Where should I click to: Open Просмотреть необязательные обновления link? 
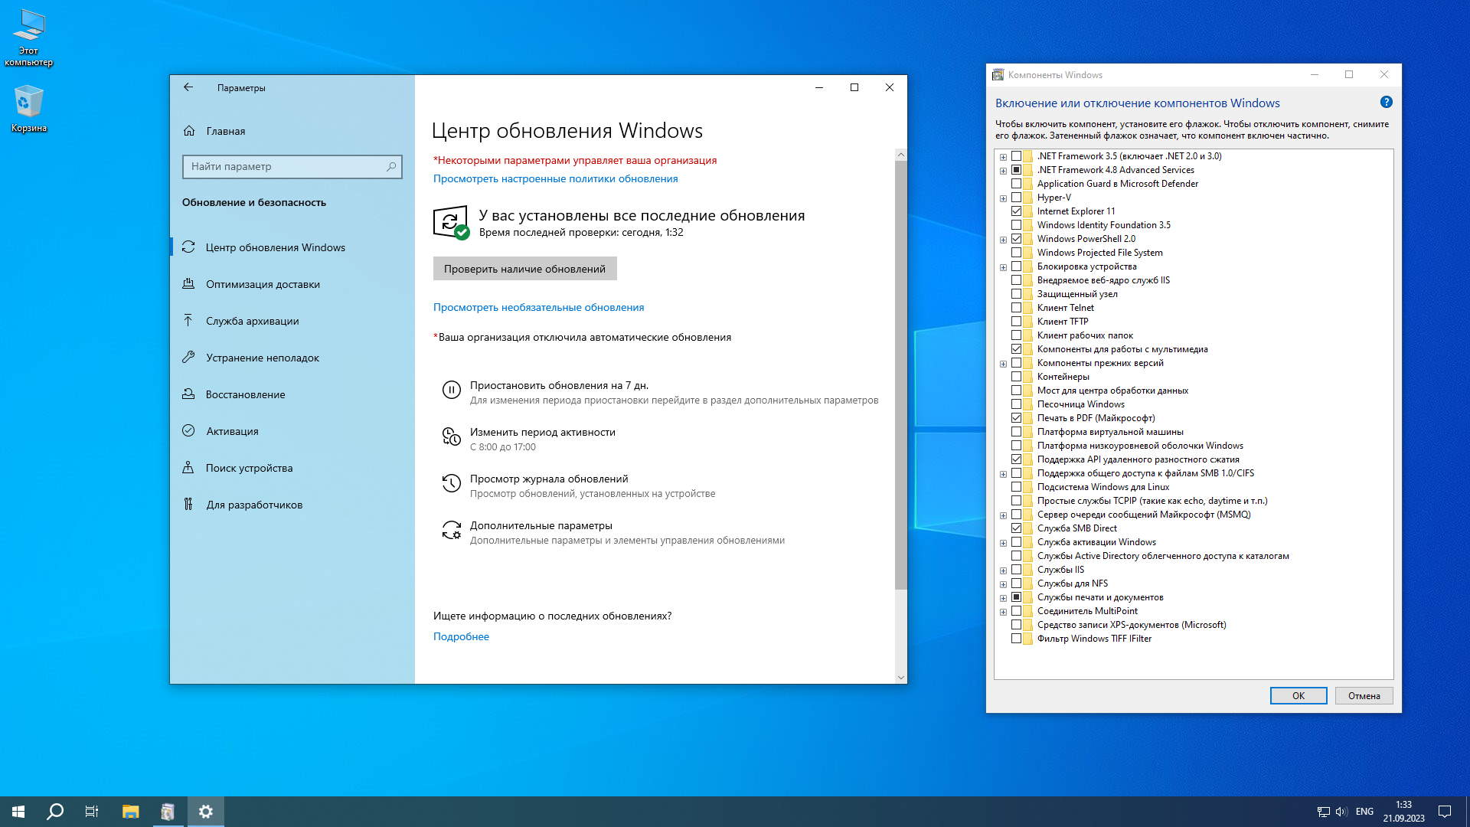point(538,307)
